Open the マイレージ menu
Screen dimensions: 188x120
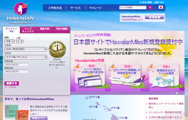coord(95,8)
